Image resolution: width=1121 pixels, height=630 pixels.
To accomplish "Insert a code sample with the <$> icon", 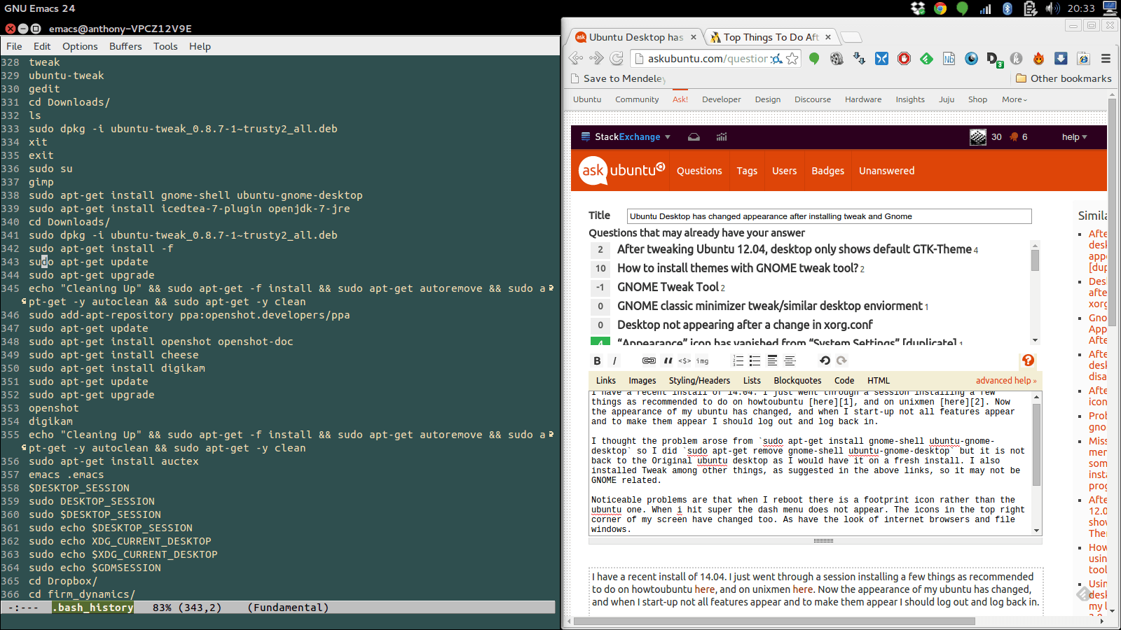I will [685, 360].
